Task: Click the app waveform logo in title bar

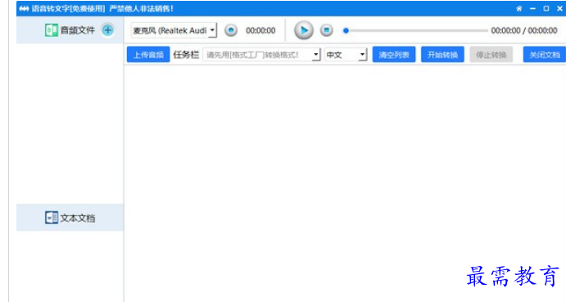Action: pos(24,9)
